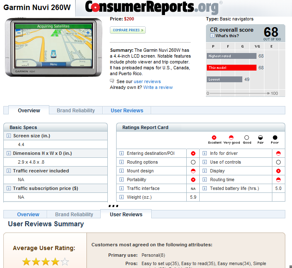292x268 pixels.
Task: Click the info icon beside Tested battery life
Action: 204,188
